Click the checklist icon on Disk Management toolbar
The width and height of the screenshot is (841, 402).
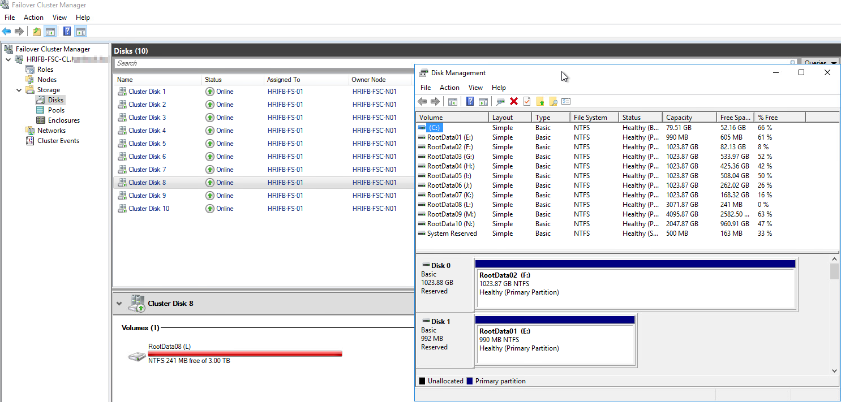565,101
